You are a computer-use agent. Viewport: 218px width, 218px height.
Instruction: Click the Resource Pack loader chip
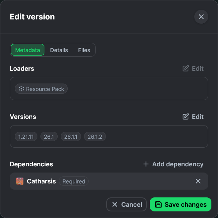(41, 89)
